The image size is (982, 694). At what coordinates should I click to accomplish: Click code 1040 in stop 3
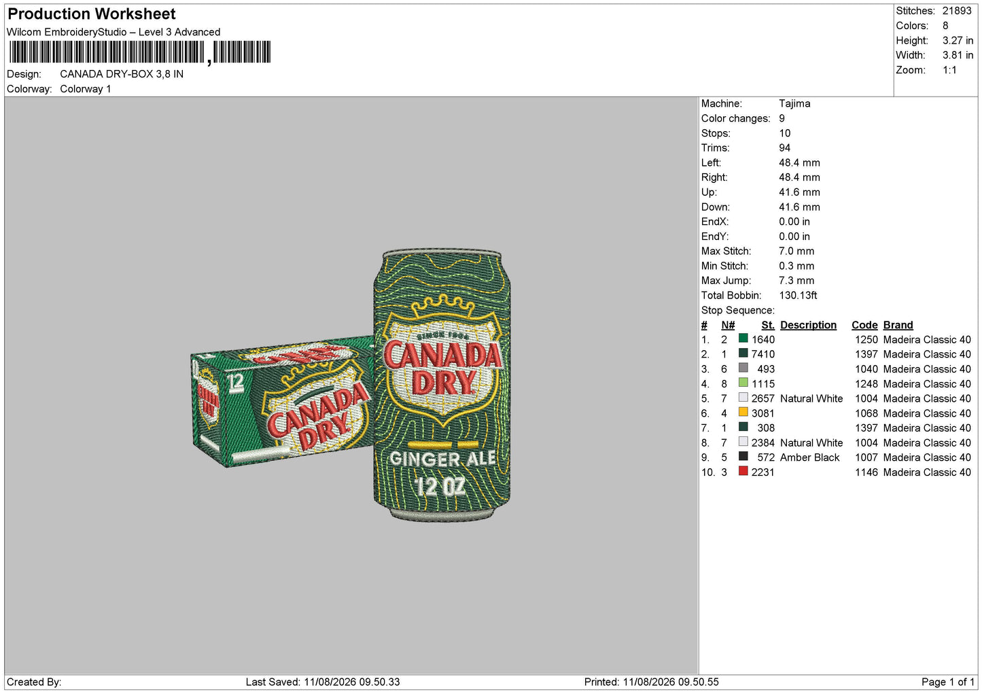click(866, 369)
